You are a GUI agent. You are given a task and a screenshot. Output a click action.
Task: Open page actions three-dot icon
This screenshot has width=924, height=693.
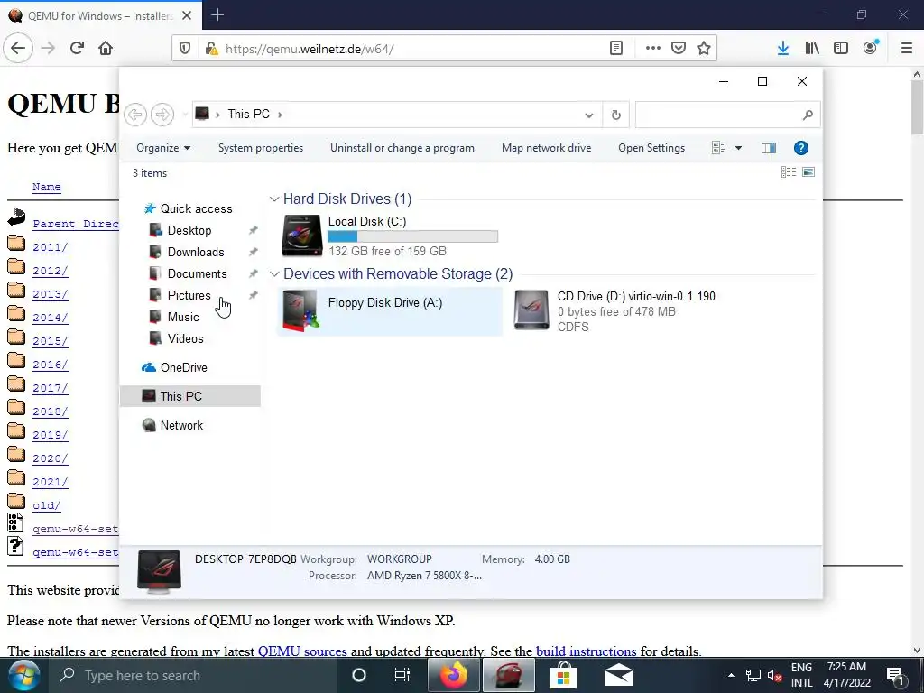(x=653, y=49)
